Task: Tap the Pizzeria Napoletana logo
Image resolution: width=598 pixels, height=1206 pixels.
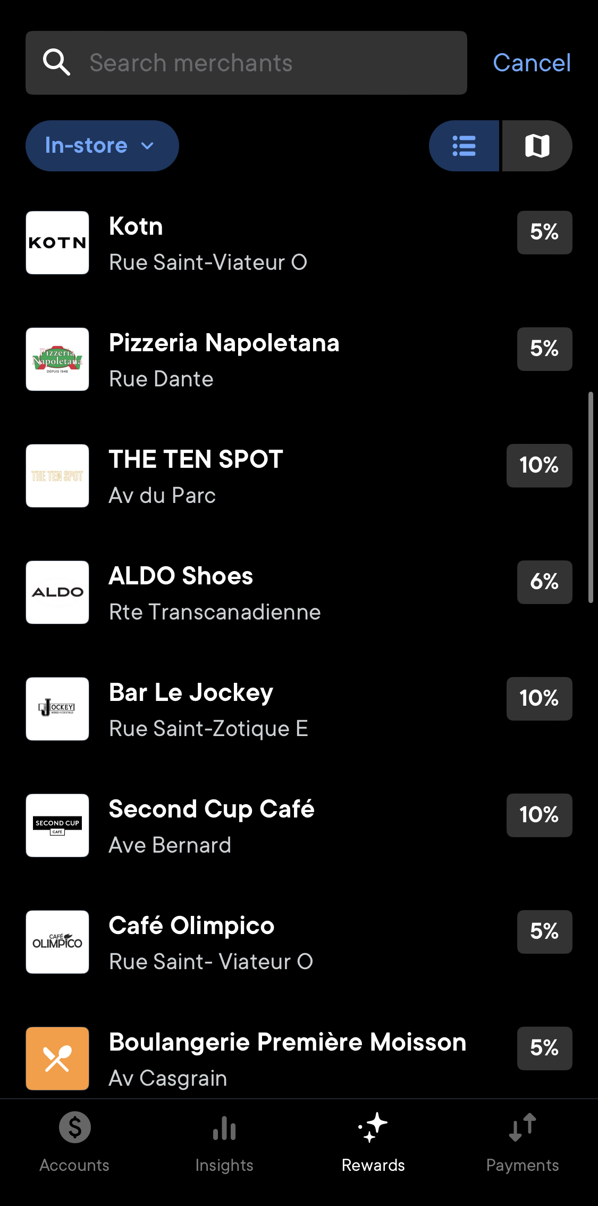Action: (x=57, y=359)
